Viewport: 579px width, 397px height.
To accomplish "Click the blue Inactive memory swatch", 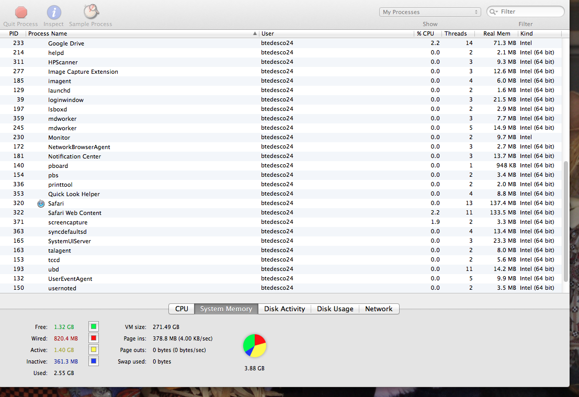I will (94, 361).
